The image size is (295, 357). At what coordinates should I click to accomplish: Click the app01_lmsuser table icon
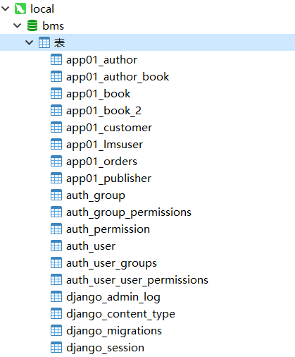(56, 144)
